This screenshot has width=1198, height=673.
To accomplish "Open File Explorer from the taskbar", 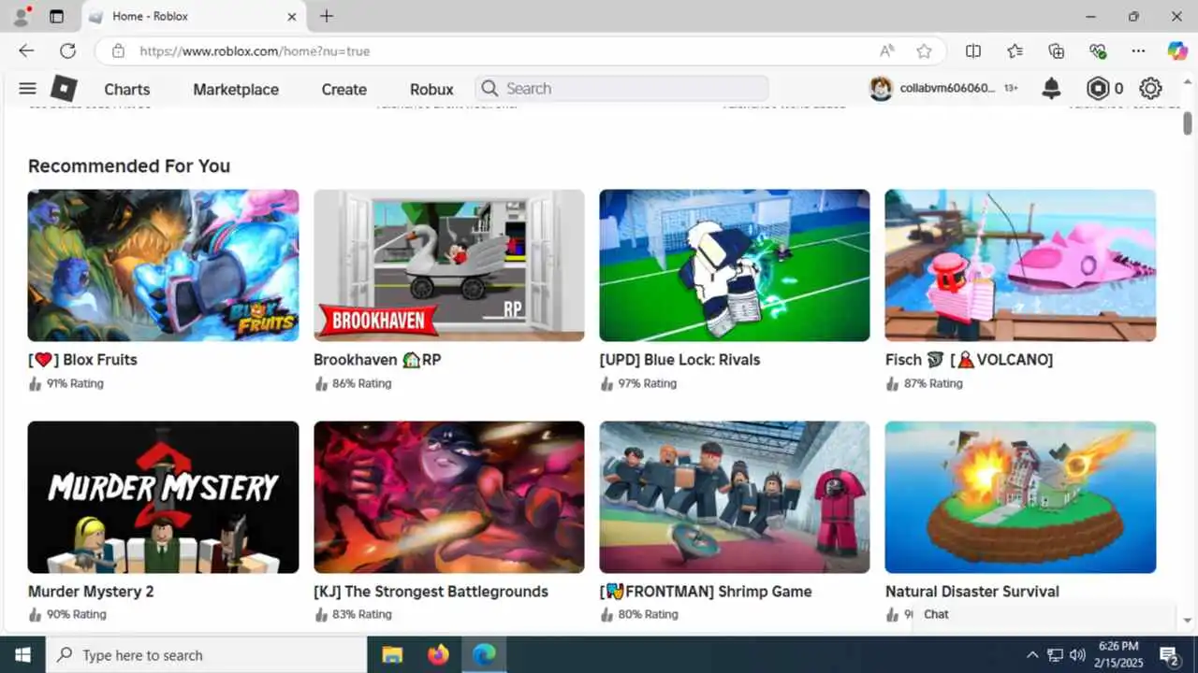I will click(x=392, y=654).
